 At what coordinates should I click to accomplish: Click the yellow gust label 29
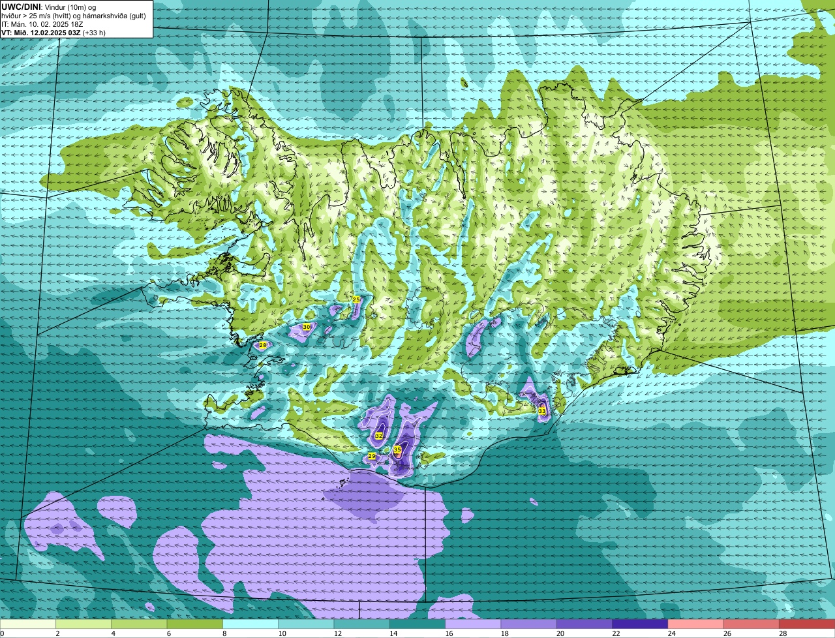pos(371,456)
